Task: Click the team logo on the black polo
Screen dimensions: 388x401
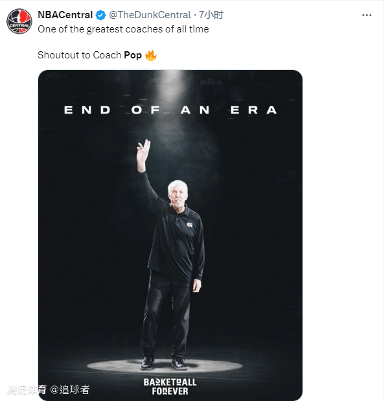Action: [189, 225]
